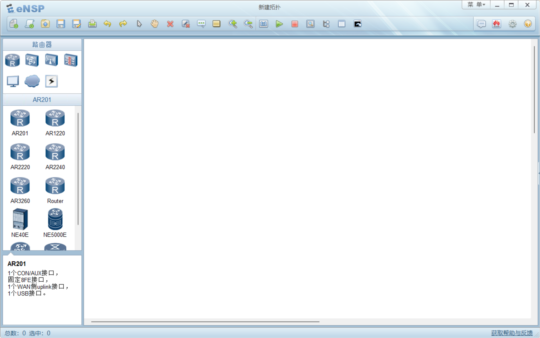Click the 获取帮助与反馈 link
The height and width of the screenshot is (338, 540).
point(512,333)
